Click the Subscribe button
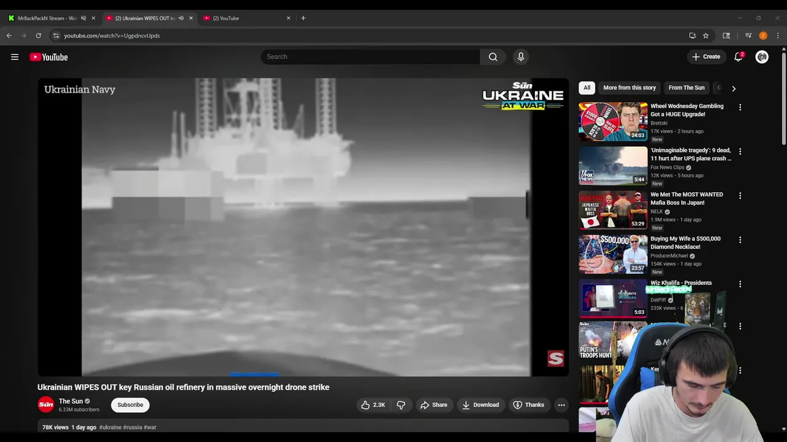This screenshot has width=787, height=442. click(130, 405)
